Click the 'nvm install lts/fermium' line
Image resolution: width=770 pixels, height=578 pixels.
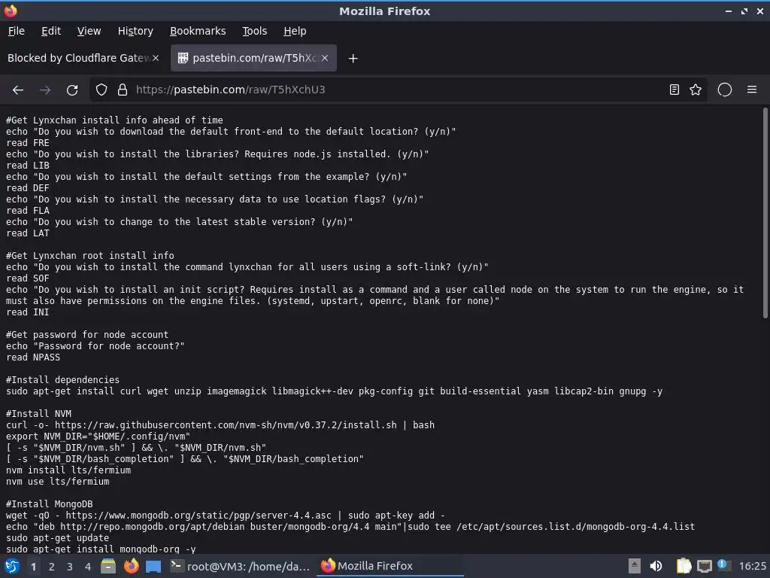click(68, 470)
